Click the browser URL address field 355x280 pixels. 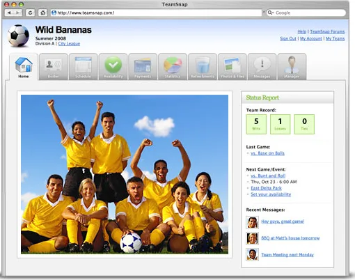(x=157, y=13)
